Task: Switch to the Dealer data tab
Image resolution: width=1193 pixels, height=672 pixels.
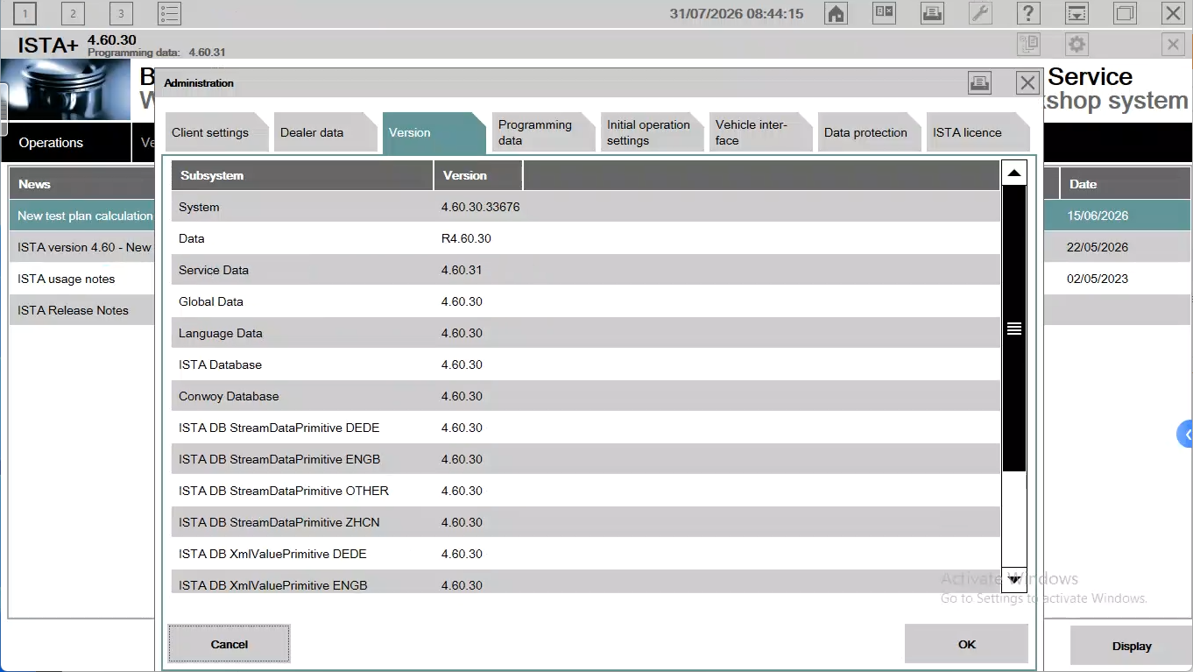Action: [x=324, y=132]
